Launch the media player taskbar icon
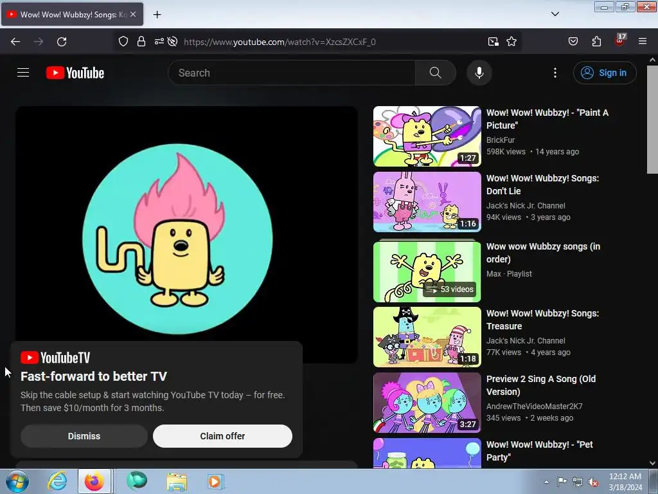The height and width of the screenshot is (494, 658). (216, 481)
